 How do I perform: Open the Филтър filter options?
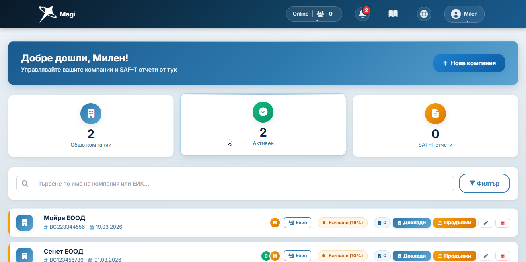(x=484, y=184)
